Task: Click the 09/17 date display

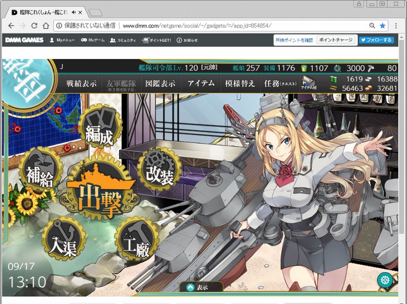Action: 21,266
